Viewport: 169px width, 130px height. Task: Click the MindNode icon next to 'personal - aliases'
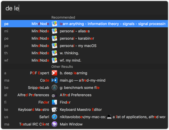click(54, 31)
